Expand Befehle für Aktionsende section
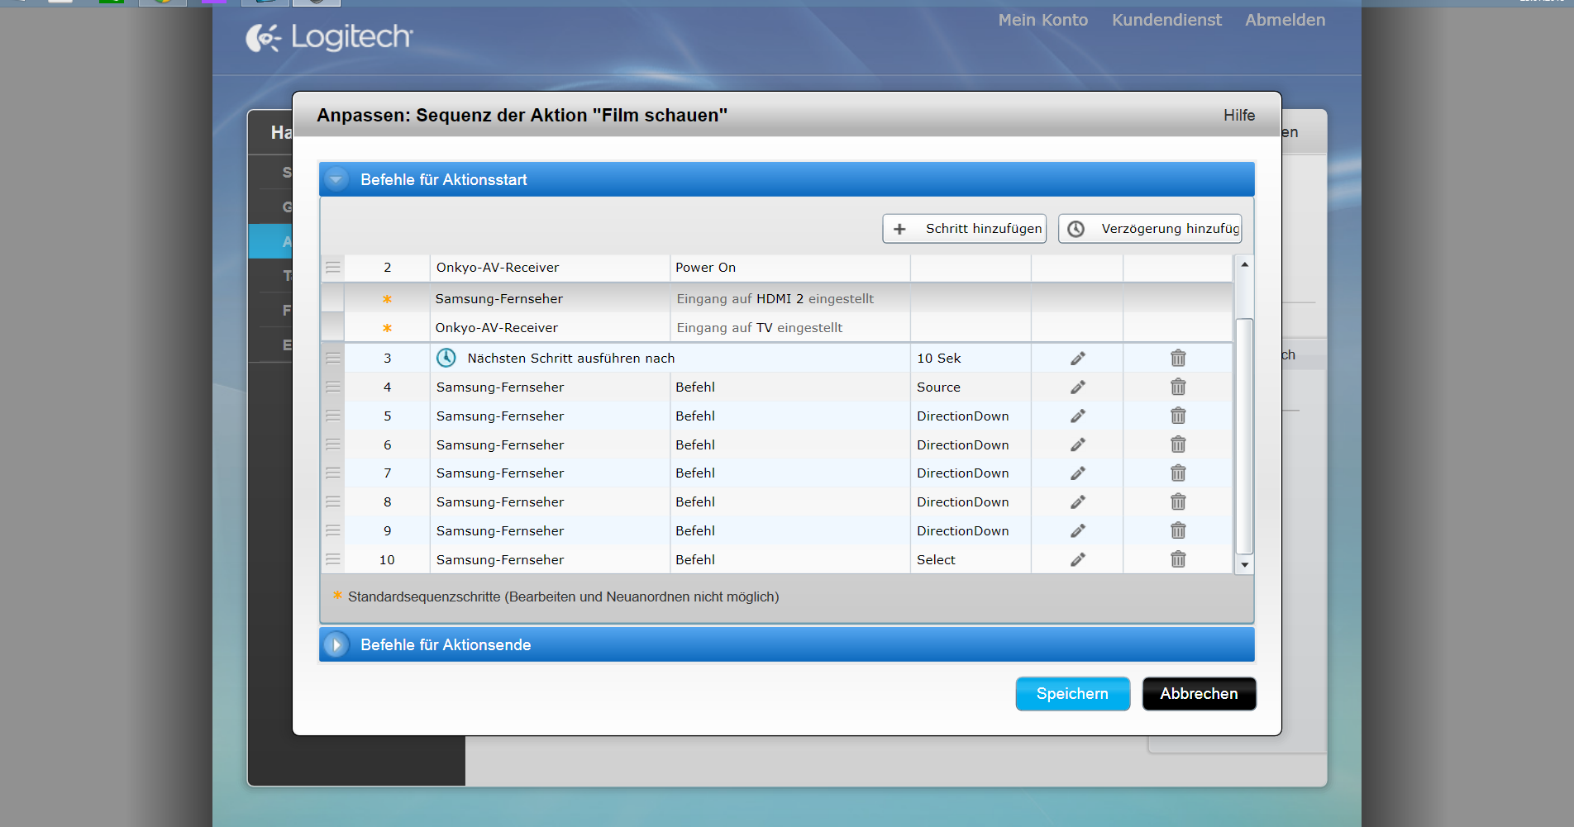The image size is (1574, 827). [336, 644]
